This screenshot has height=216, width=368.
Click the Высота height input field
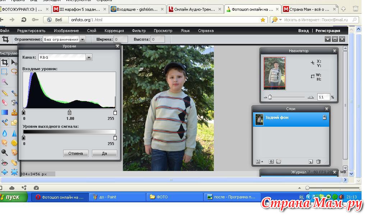pyautogui.click(x=157, y=39)
